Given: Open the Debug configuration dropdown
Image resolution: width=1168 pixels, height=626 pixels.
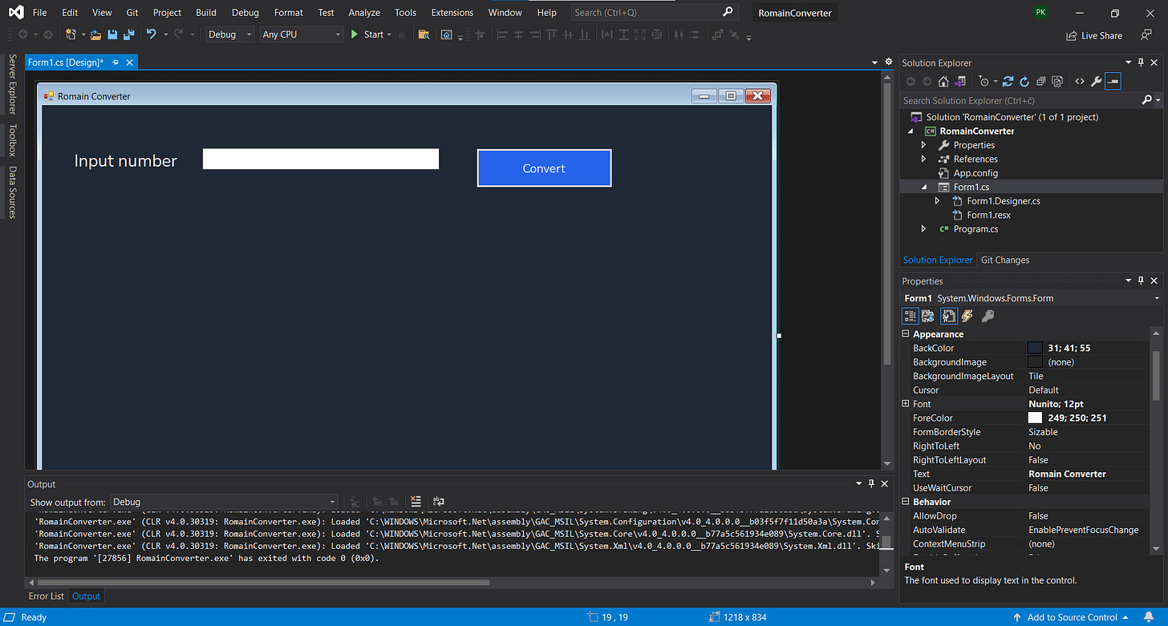Looking at the screenshot, I should click(x=230, y=34).
